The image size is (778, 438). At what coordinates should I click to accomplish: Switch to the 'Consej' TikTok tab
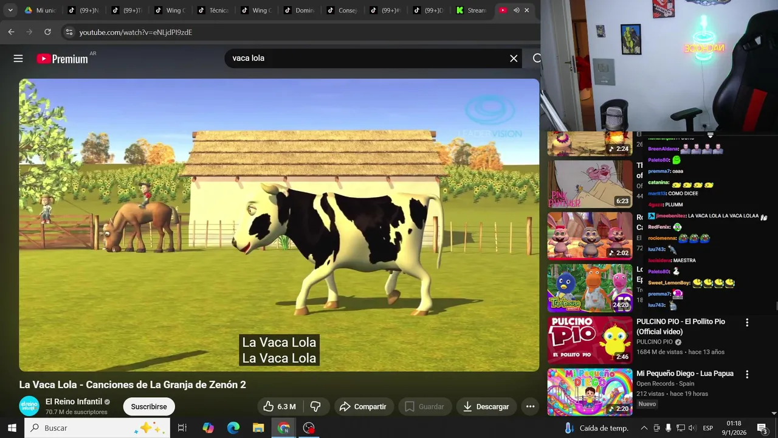[x=342, y=10]
